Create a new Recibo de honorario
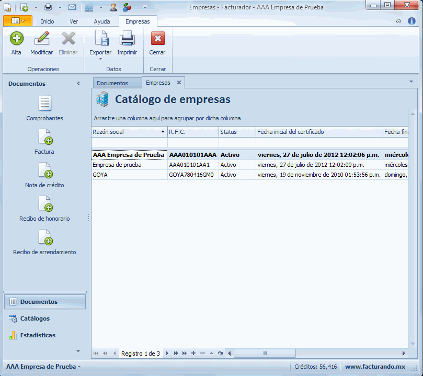 (x=45, y=204)
